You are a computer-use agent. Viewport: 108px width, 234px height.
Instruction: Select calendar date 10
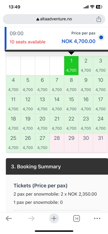coord(101,85)
